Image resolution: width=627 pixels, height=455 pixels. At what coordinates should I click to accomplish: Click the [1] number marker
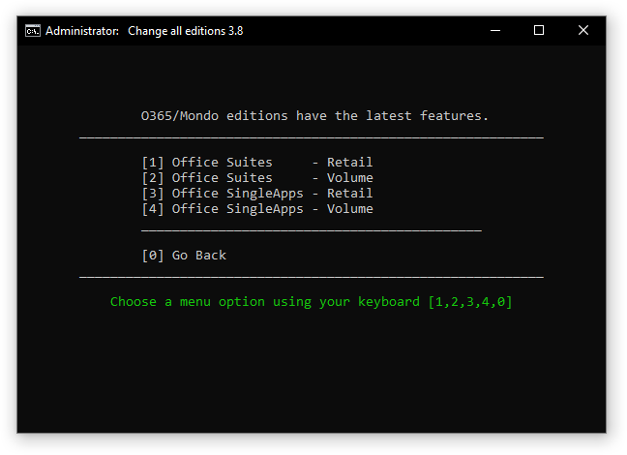pyautogui.click(x=153, y=163)
